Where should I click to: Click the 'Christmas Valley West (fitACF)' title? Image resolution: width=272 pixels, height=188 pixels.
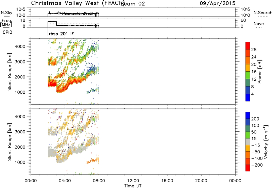[x=78, y=3]
